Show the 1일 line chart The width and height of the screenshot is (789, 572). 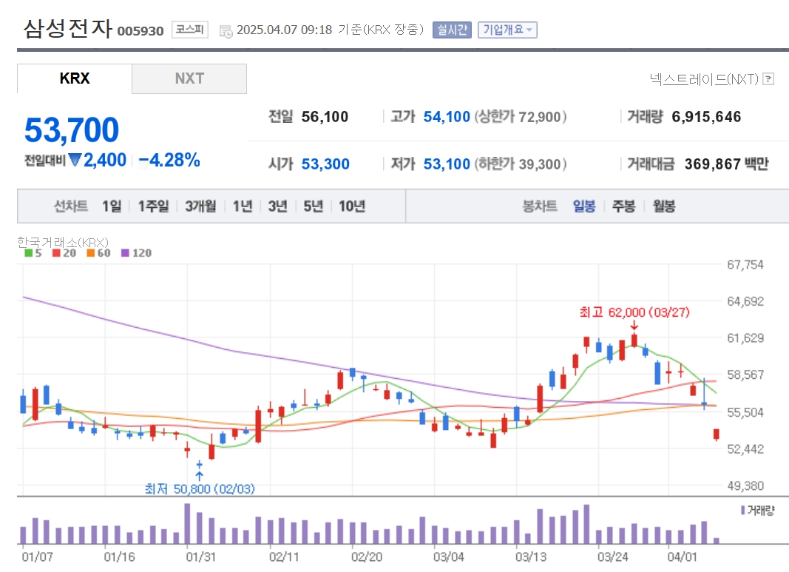click(x=112, y=206)
